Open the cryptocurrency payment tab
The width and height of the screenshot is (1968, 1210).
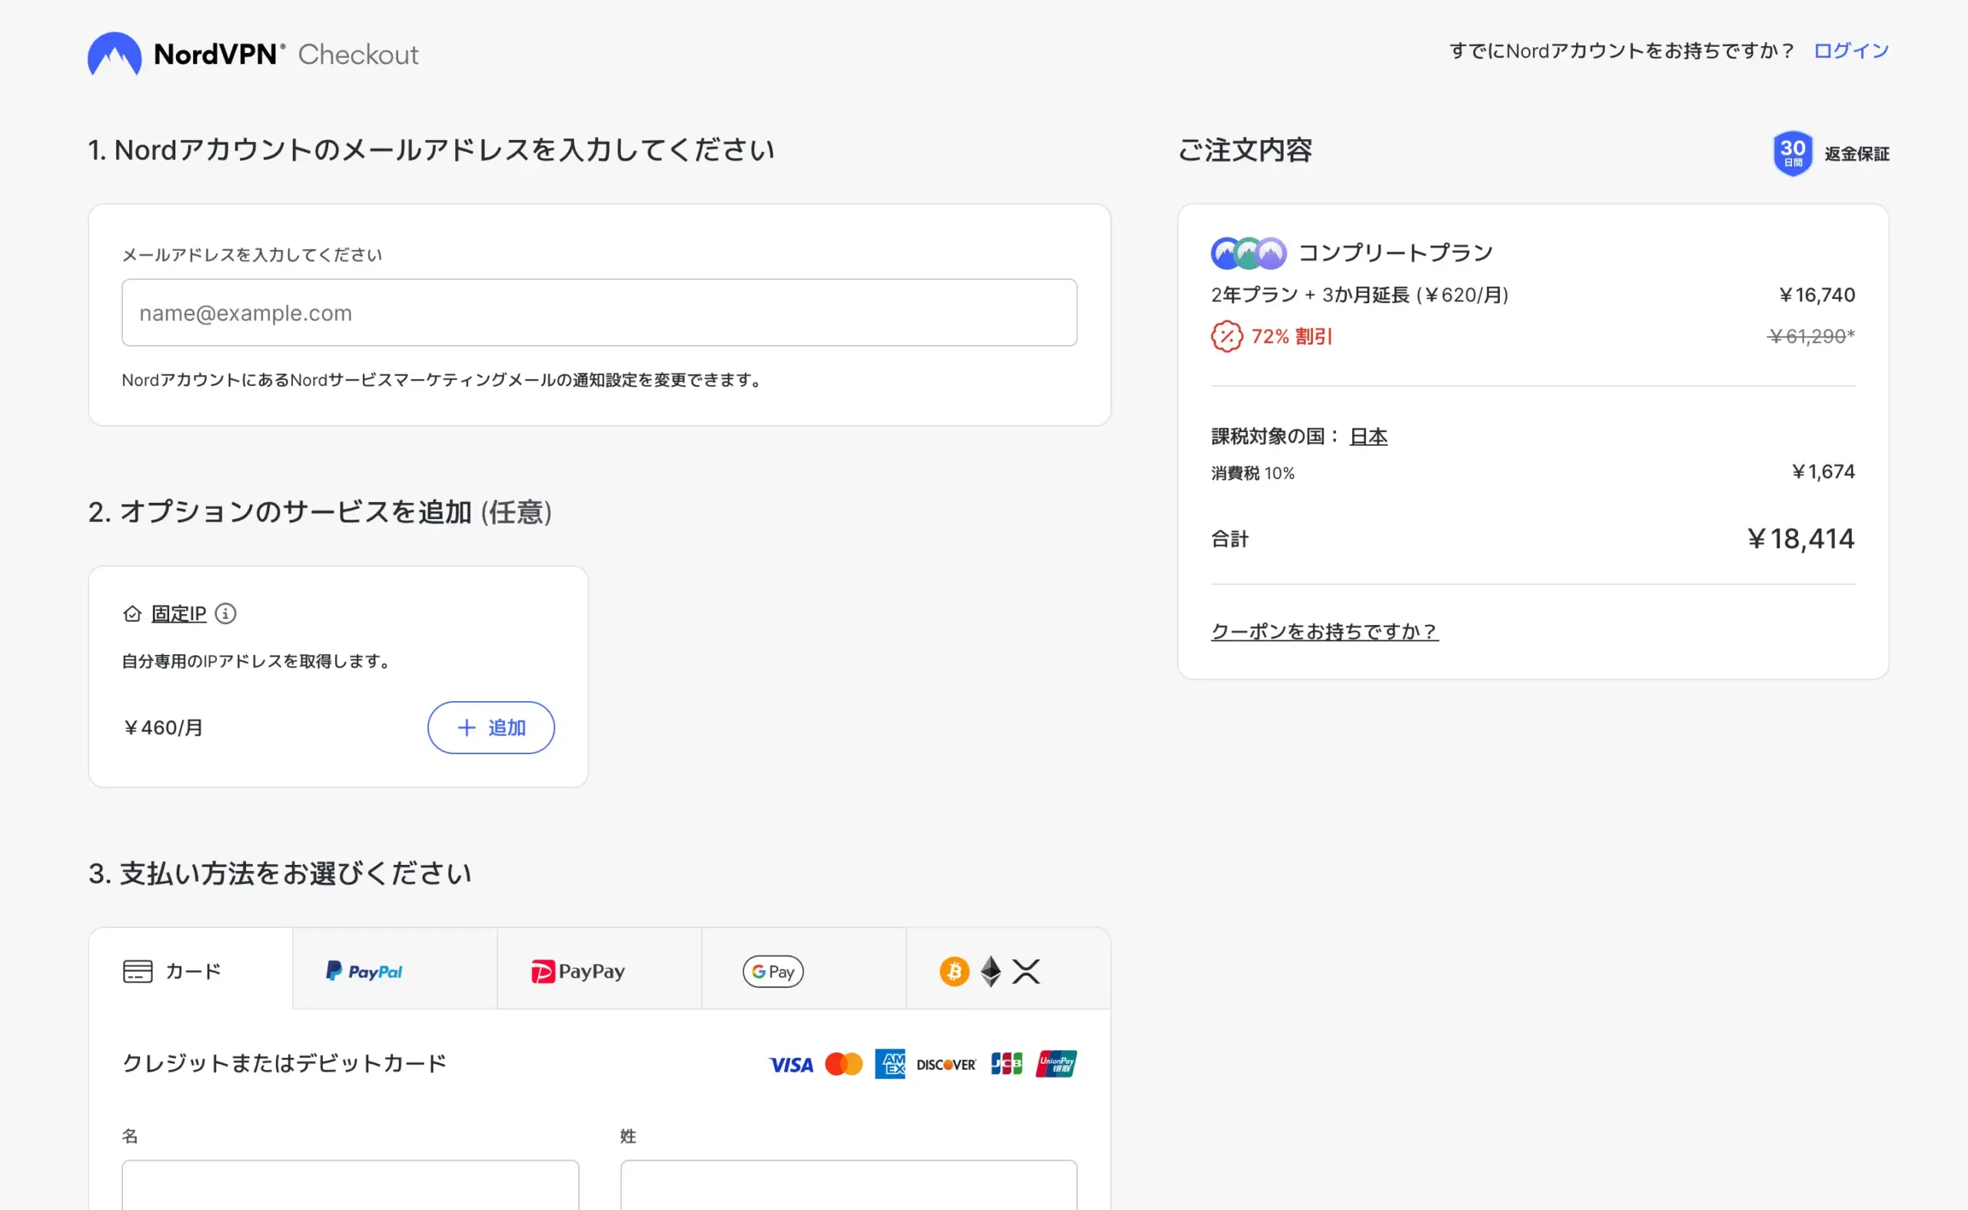(x=1009, y=970)
